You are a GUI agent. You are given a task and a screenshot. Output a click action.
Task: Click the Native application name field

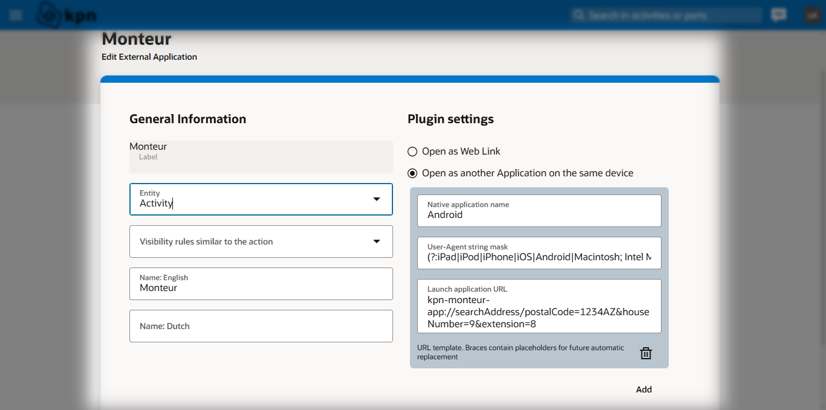click(x=539, y=211)
